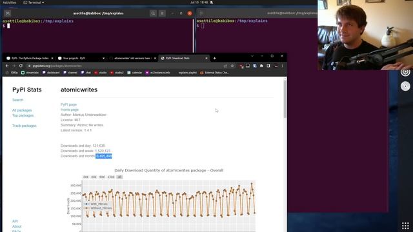Image resolution: width=413 pixels, height=232 pixels.
Task: Toggle the With_Mirrors legend series
Action: click(96, 204)
